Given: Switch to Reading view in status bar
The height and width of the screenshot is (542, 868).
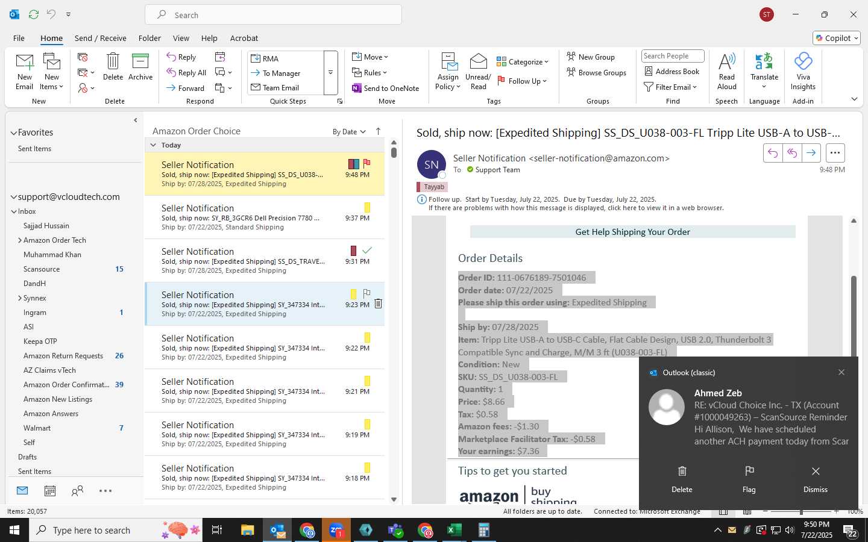Looking at the screenshot, I should pos(747,511).
